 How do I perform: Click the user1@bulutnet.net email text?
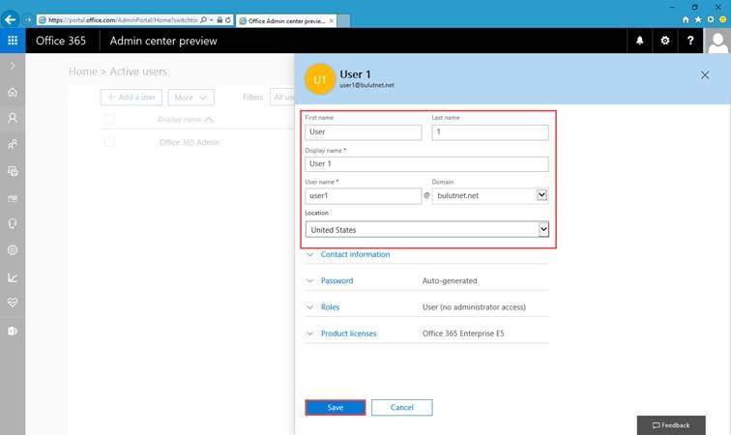[x=366, y=85]
